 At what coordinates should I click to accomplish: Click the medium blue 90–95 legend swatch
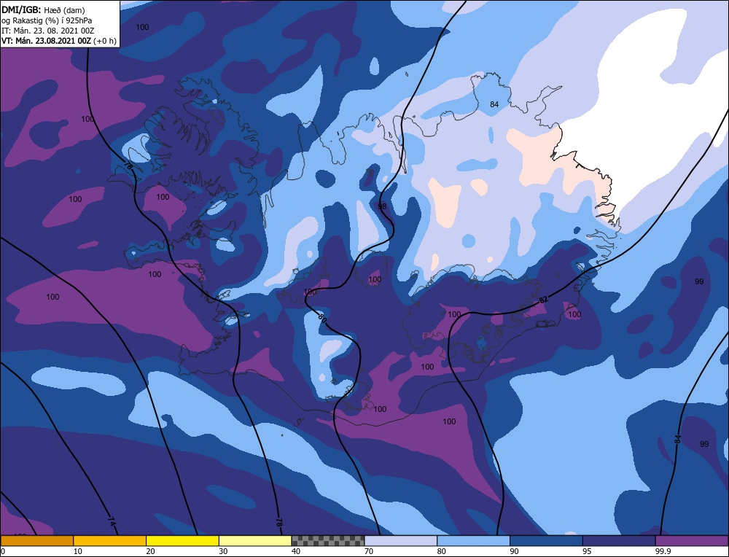546,540
